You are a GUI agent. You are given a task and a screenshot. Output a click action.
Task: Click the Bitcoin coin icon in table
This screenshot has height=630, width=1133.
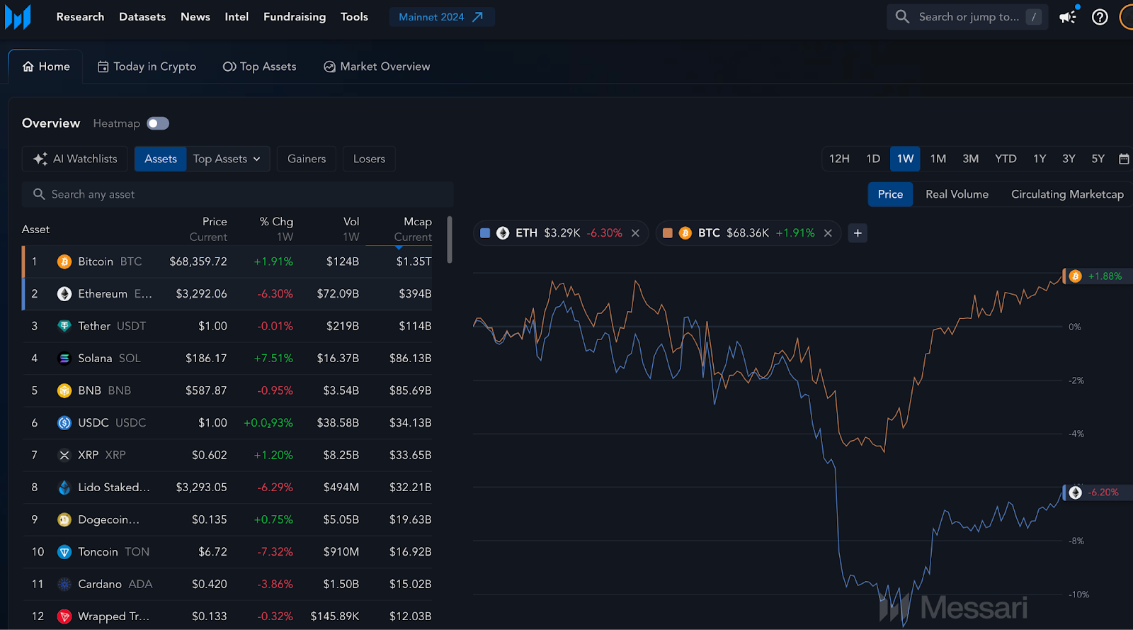[x=64, y=261]
